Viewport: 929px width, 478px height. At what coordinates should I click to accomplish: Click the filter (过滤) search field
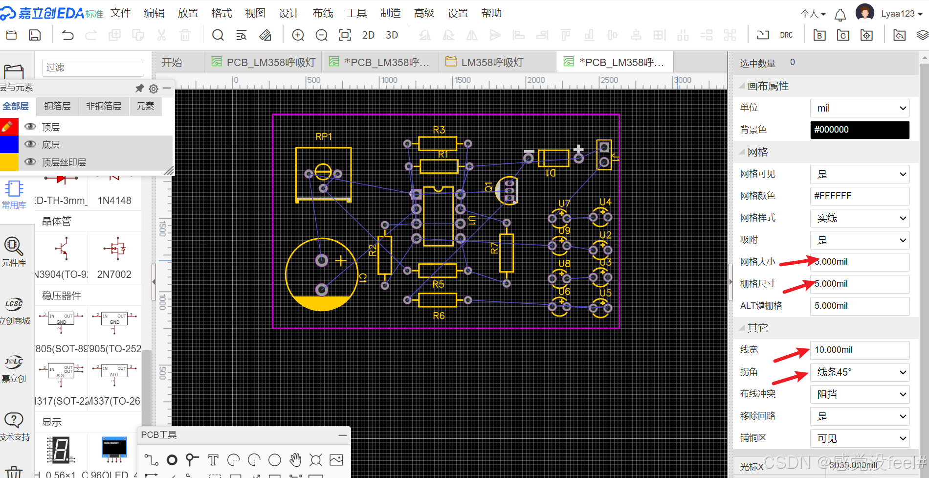(x=93, y=68)
